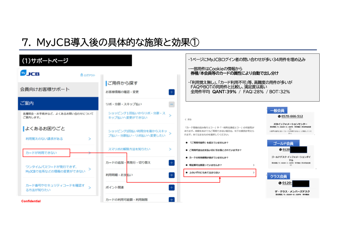
Task: Expand ポイント関連 section
Action: 172,188
